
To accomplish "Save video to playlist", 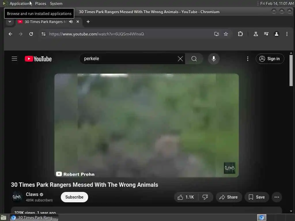I will (257, 197).
